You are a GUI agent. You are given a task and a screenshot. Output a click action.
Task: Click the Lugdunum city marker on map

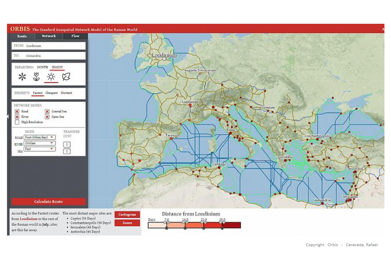pos(190,105)
